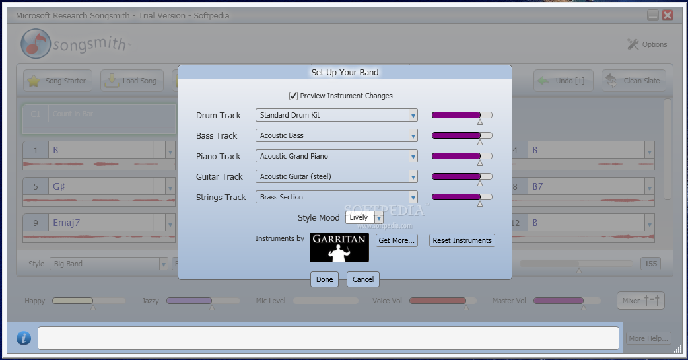Click the Garritan logo image
Screen dimensions: 688x360
339,247
